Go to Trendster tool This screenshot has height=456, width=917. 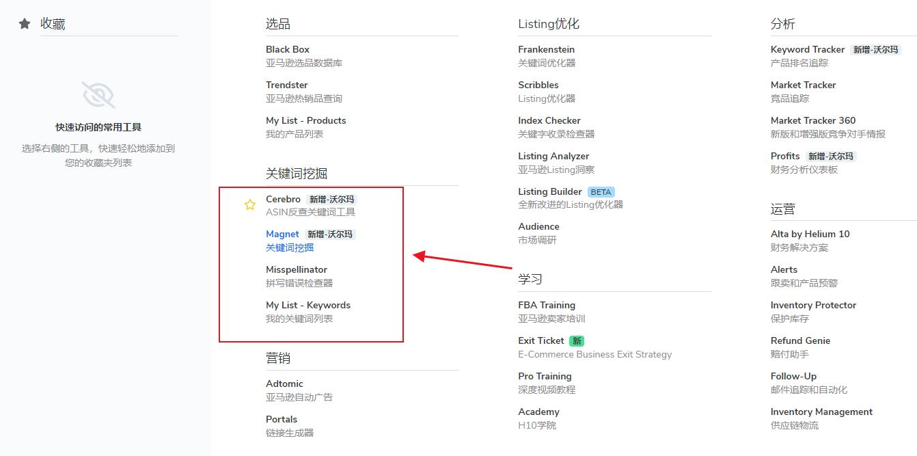click(287, 85)
